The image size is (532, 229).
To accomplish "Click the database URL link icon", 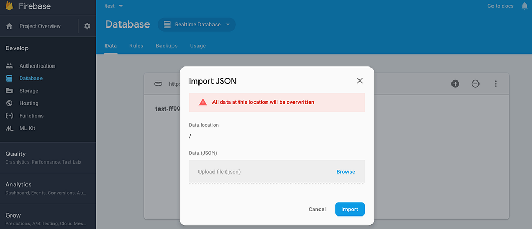I will point(158,84).
